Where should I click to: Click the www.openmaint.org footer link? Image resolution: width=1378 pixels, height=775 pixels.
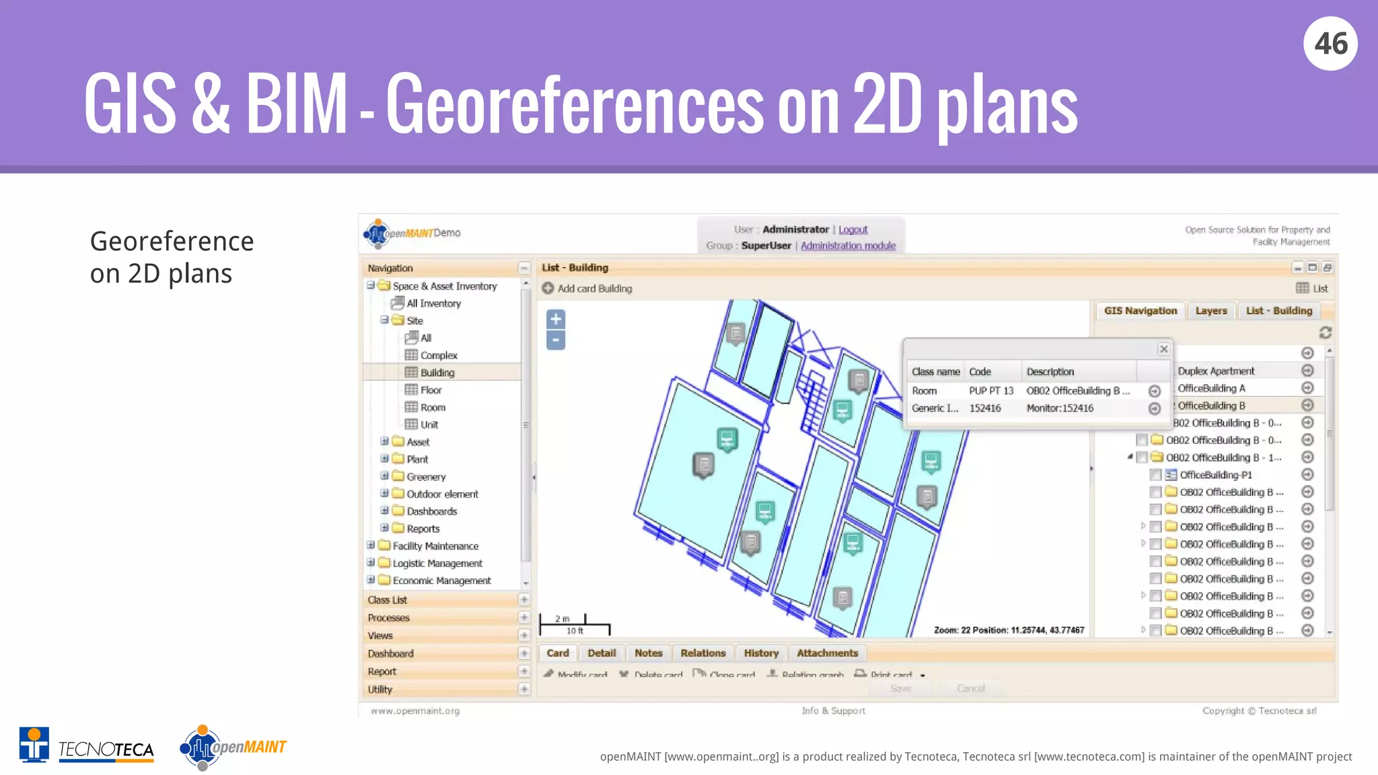(x=415, y=710)
